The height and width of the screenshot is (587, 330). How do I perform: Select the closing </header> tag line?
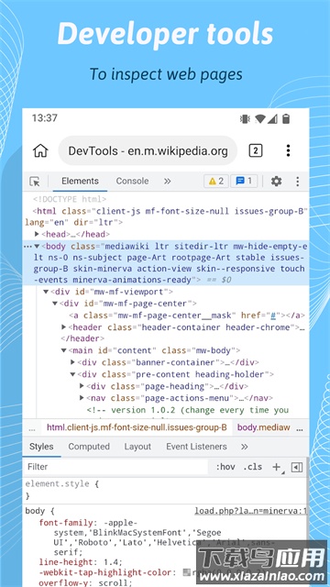pyautogui.click(x=82, y=338)
